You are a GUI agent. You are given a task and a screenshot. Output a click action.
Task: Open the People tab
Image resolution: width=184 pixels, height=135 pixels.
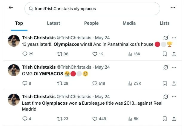pos(91,23)
